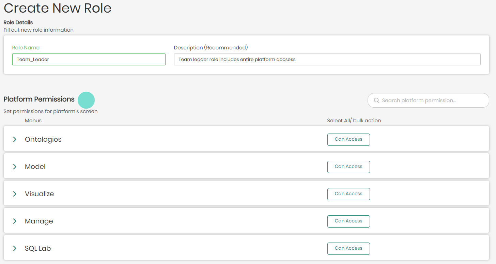The height and width of the screenshot is (264, 496).
Task: Click the magnifier icon in the search field
Action: 376,100
